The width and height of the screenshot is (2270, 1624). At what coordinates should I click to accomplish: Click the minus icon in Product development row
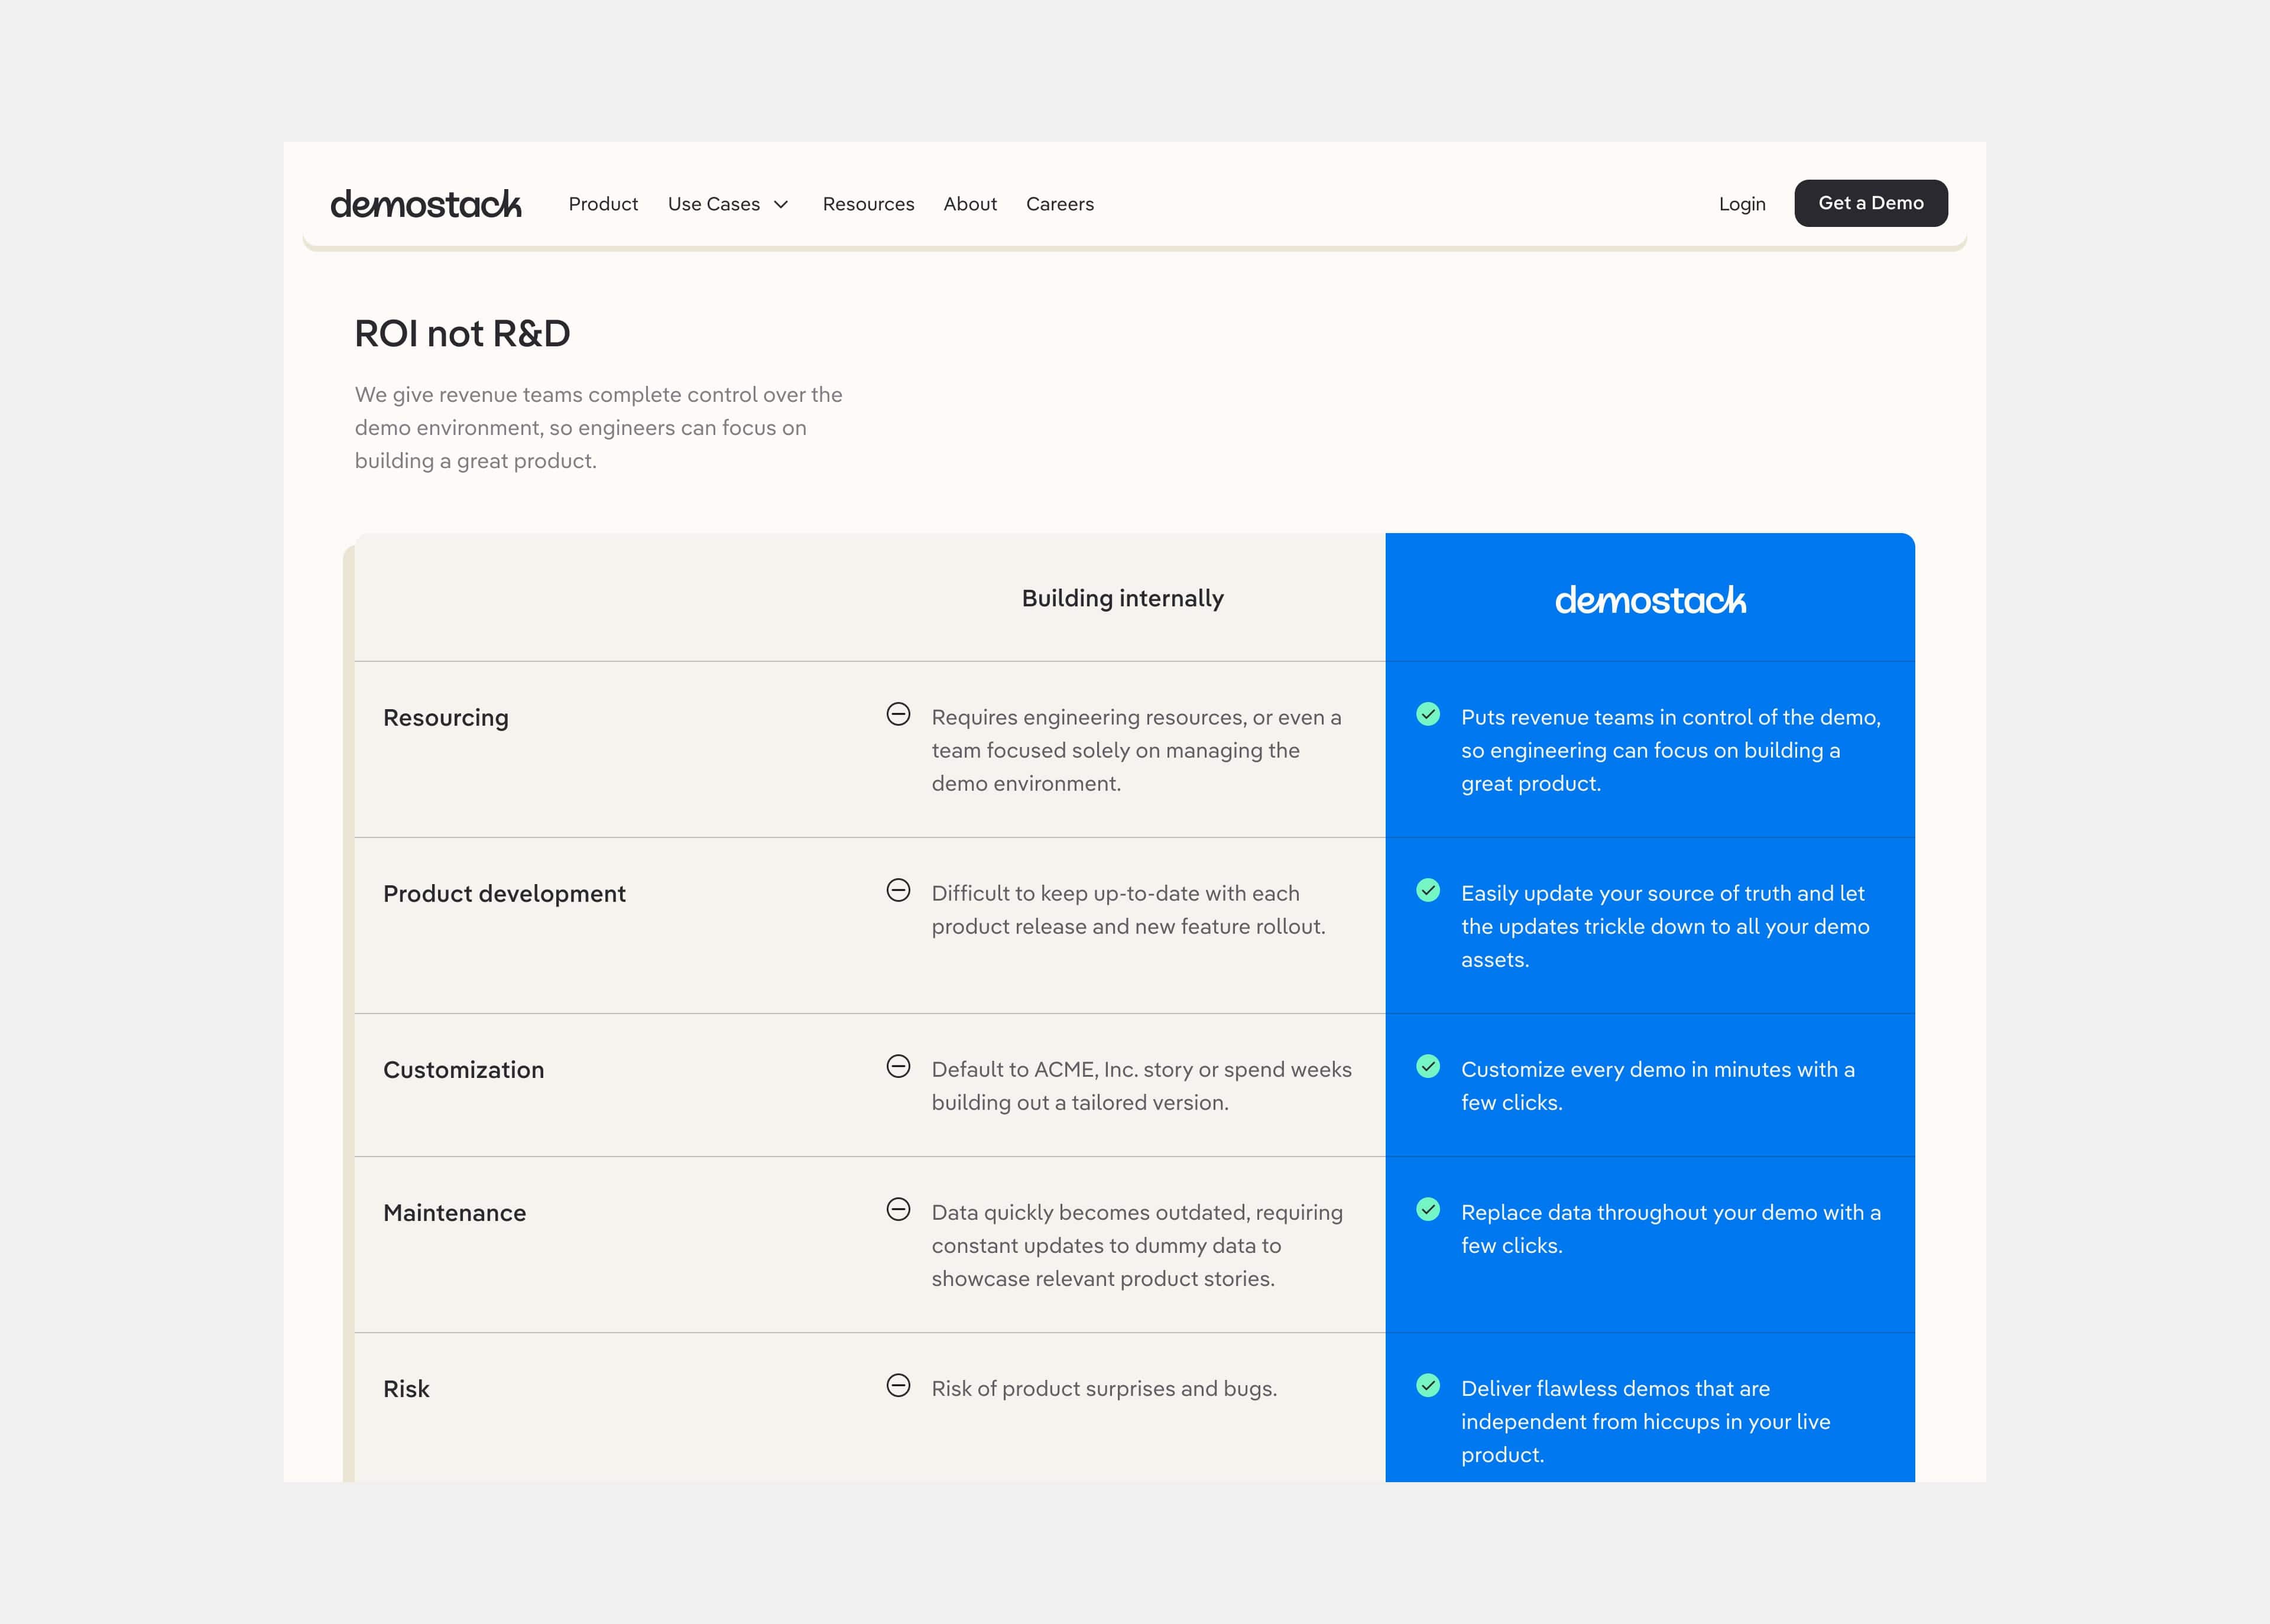(898, 890)
